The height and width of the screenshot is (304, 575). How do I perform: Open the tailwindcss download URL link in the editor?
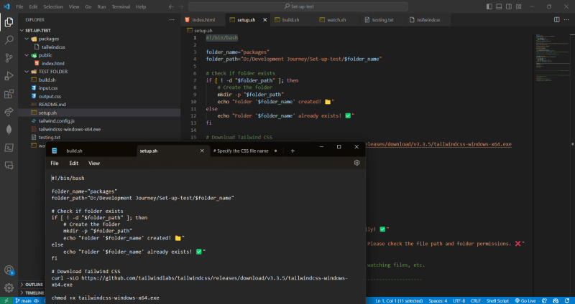click(438, 145)
